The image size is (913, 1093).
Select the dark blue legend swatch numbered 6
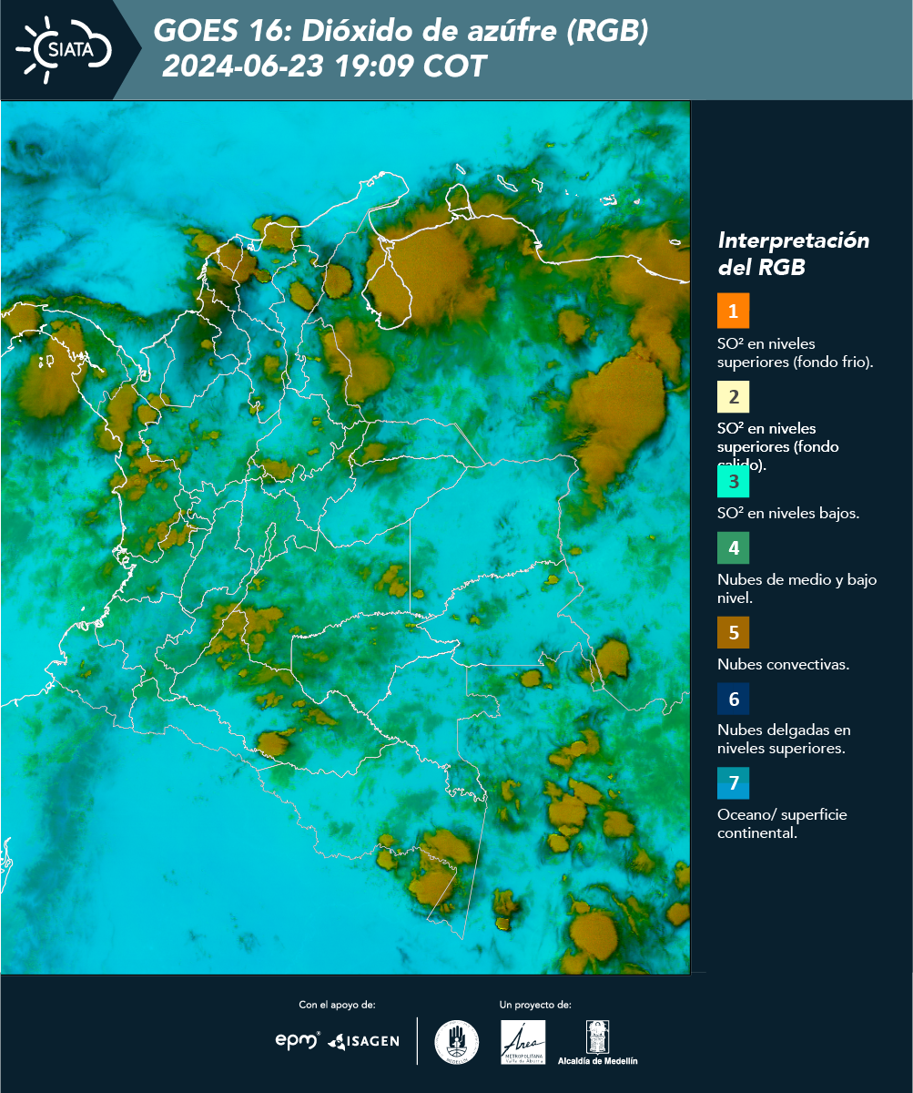tap(733, 700)
